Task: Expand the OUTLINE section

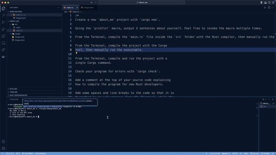Action: click(34, 89)
